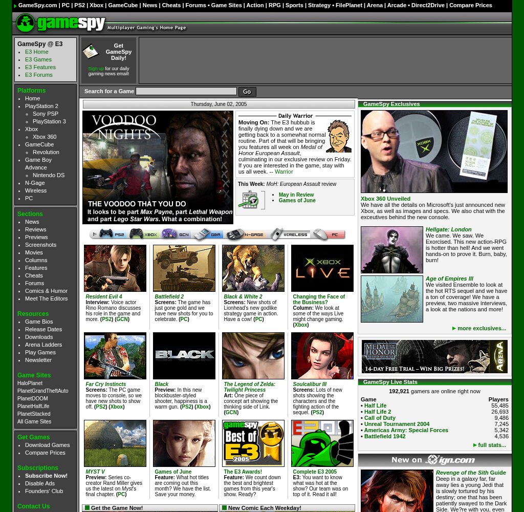The image size is (524, 512).
Task: Open the Best of E3 2005 thumbnail
Action: [x=253, y=443]
